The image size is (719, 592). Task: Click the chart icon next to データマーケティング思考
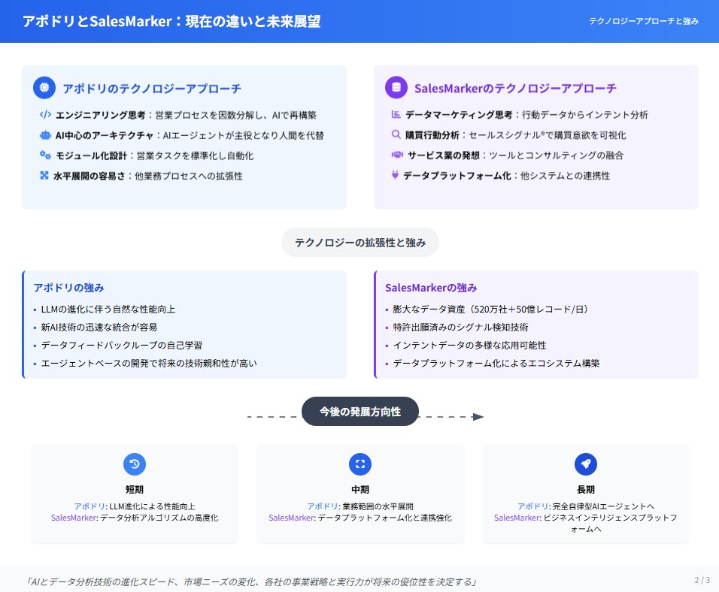396,114
